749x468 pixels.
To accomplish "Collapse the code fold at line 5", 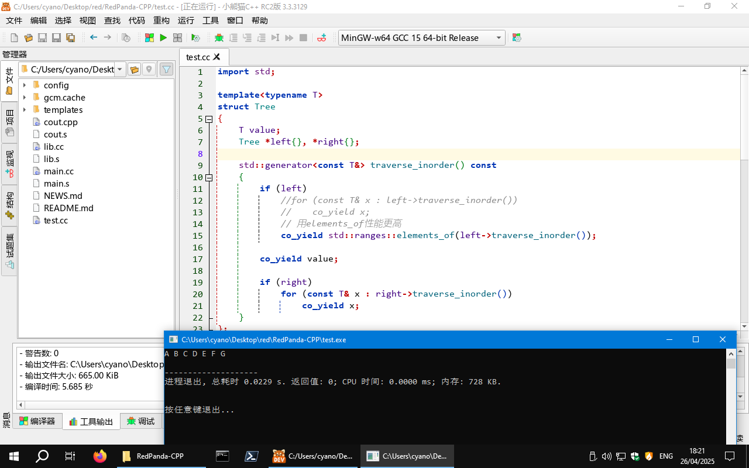I will (209, 119).
